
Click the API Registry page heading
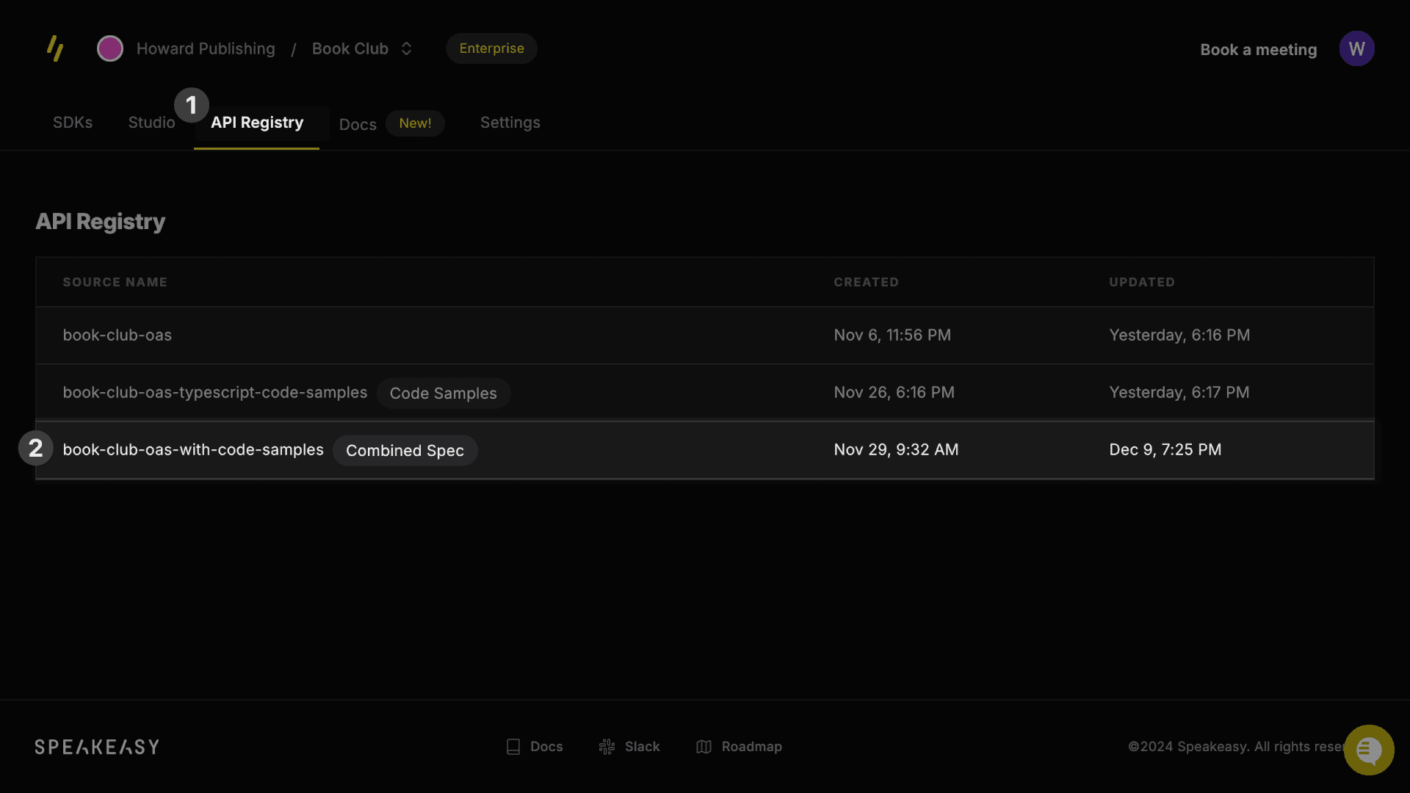(x=101, y=222)
